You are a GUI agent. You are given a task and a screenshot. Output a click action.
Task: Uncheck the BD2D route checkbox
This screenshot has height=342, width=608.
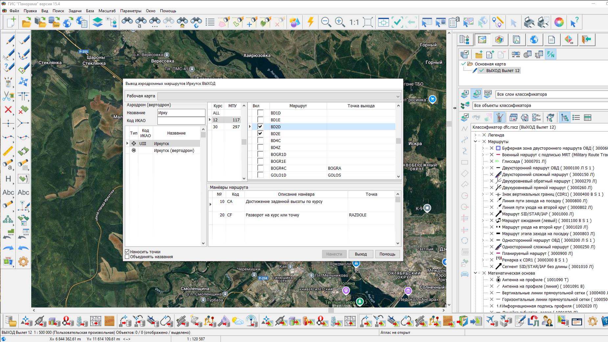260,127
